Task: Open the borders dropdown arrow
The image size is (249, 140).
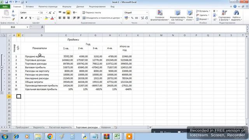Action: click(x=41, y=18)
